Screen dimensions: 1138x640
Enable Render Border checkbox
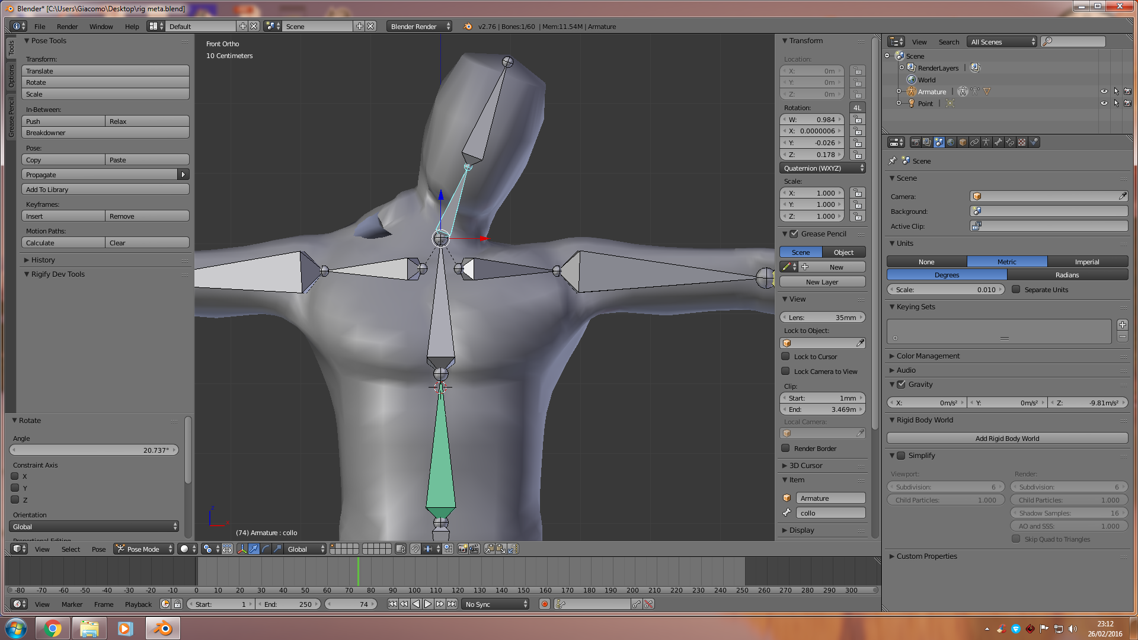tap(785, 449)
